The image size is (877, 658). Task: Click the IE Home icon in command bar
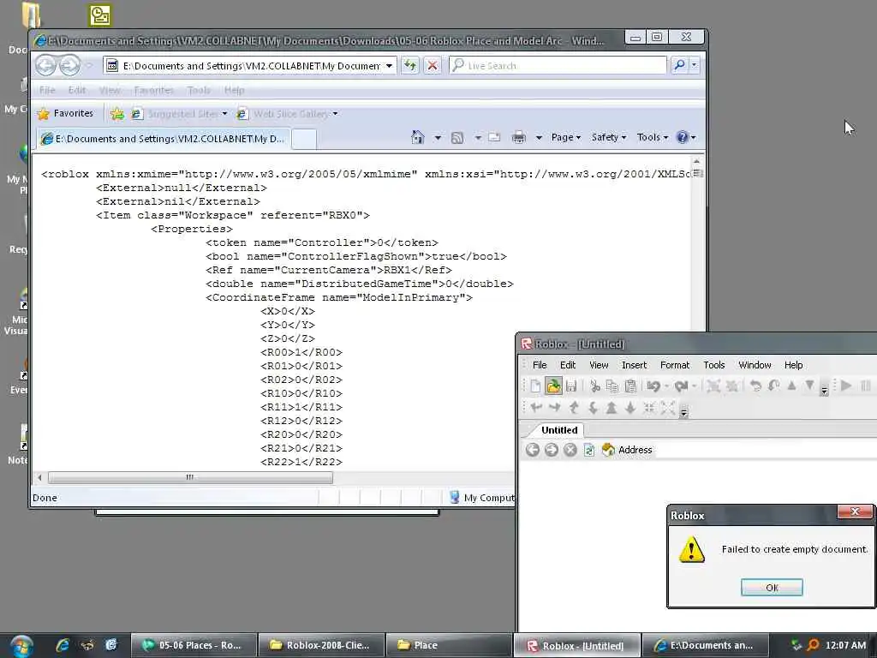point(418,137)
